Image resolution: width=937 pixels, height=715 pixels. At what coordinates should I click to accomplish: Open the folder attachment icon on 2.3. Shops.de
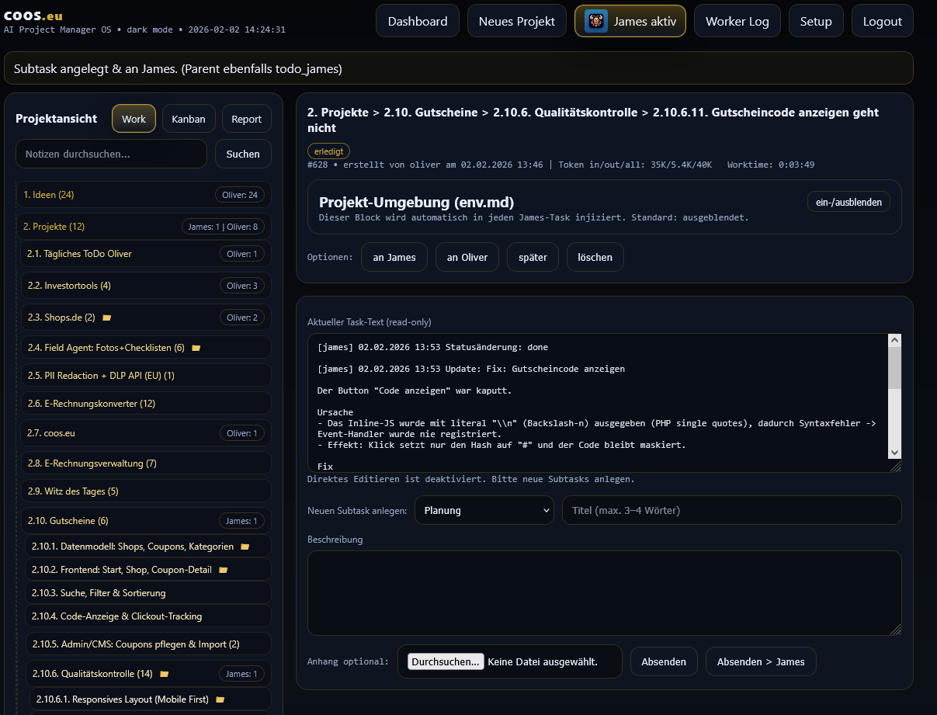[x=106, y=317]
